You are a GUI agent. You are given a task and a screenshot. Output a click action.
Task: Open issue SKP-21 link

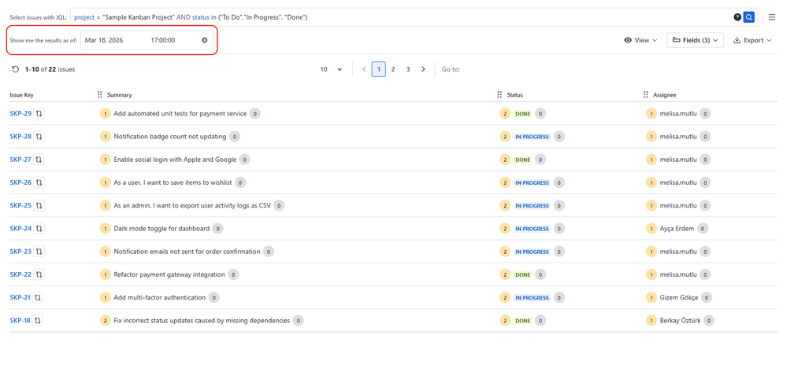[x=20, y=297]
